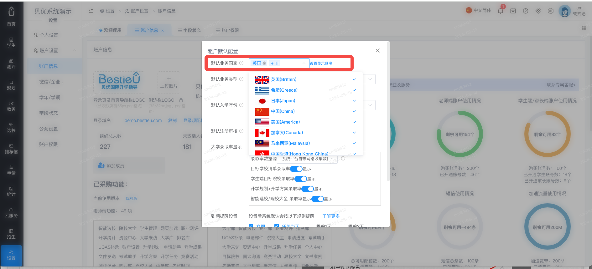Remove the 英国 tag with its x icon
Image resolution: width=592 pixels, height=269 pixels.
click(x=264, y=63)
